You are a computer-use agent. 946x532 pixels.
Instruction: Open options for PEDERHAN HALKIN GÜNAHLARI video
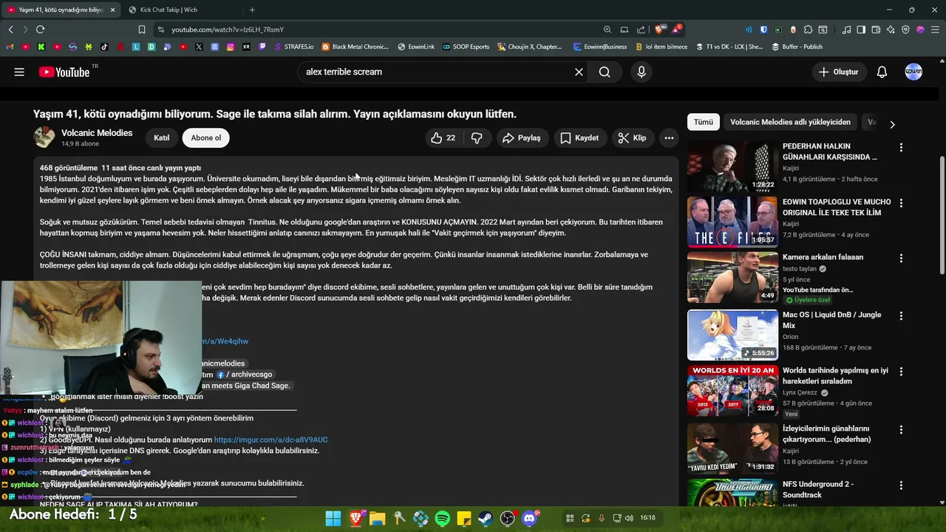[x=900, y=147]
